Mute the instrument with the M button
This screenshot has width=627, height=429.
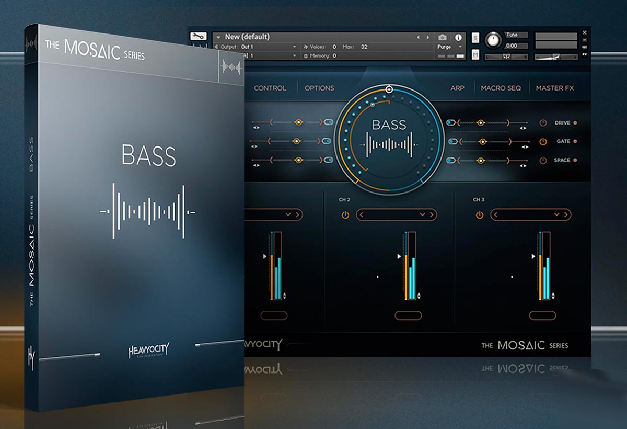coord(475,55)
